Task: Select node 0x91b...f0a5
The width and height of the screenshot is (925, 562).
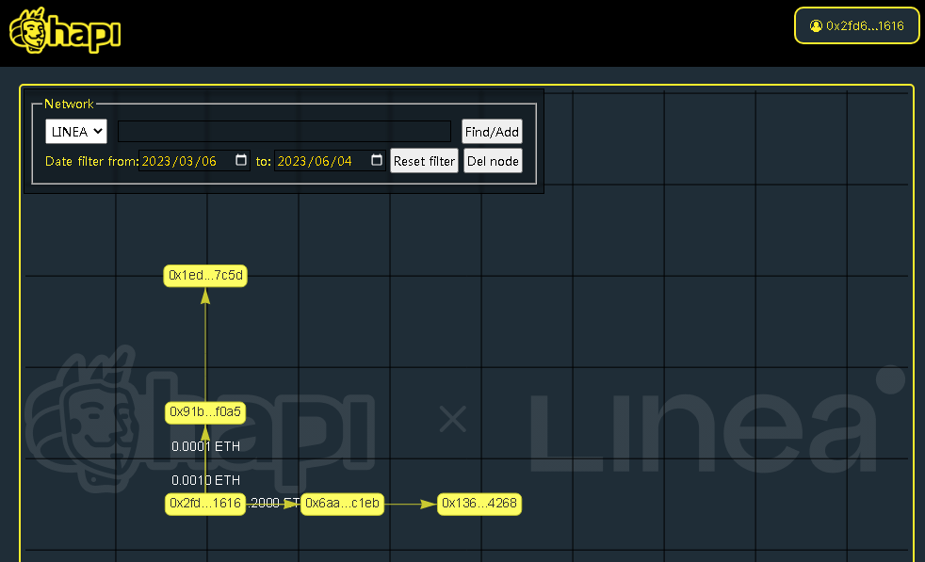Action: point(205,412)
